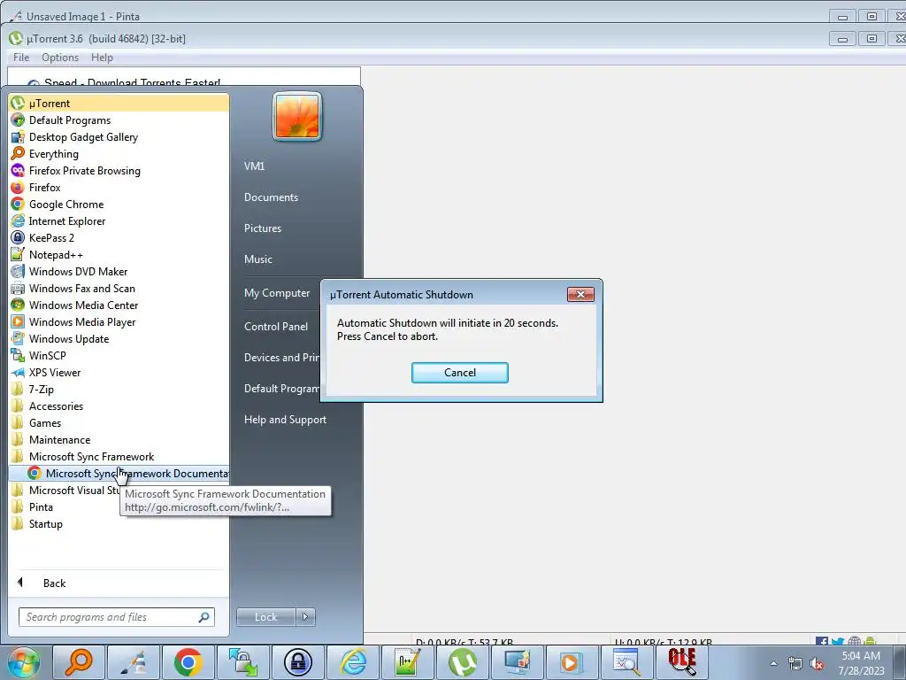The height and width of the screenshot is (680, 906).
Task: Expand the Games folder
Action: (119, 422)
